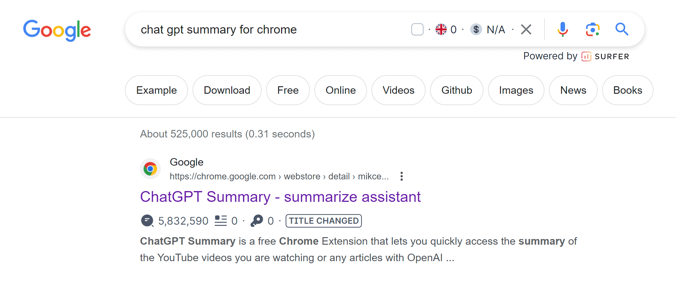Choose the Github filter chip

click(x=456, y=90)
